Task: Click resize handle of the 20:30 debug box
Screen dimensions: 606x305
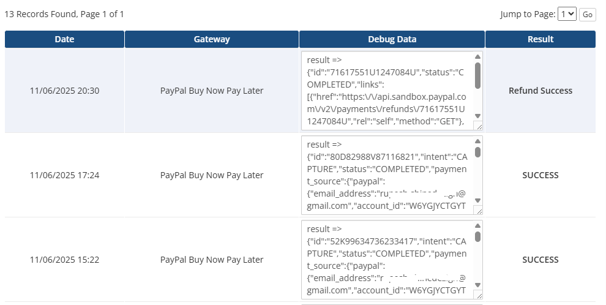Action: [478, 126]
